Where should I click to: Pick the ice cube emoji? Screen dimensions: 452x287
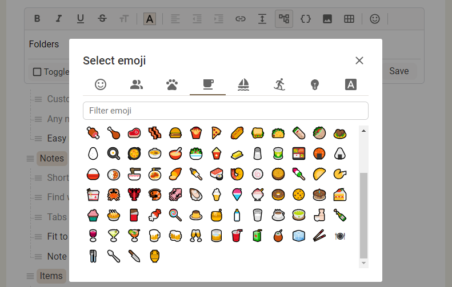click(299, 236)
